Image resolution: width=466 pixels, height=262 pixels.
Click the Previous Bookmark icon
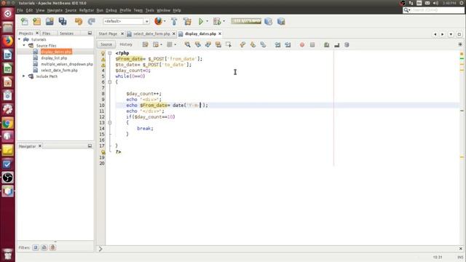pyautogui.click(x=242, y=44)
